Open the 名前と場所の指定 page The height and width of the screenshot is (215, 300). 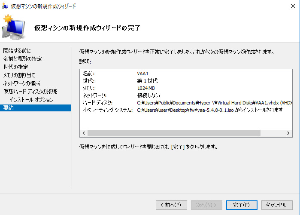click(x=22, y=59)
